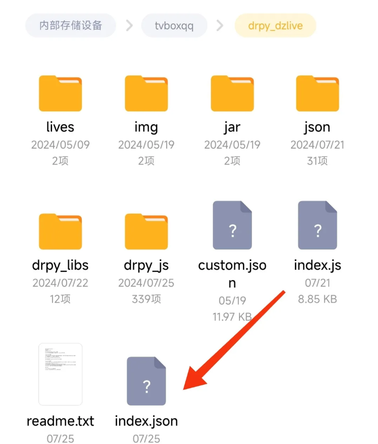Click chevron after 内部存储设备 breadcrumb

pyautogui.click(x=129, y=25)
